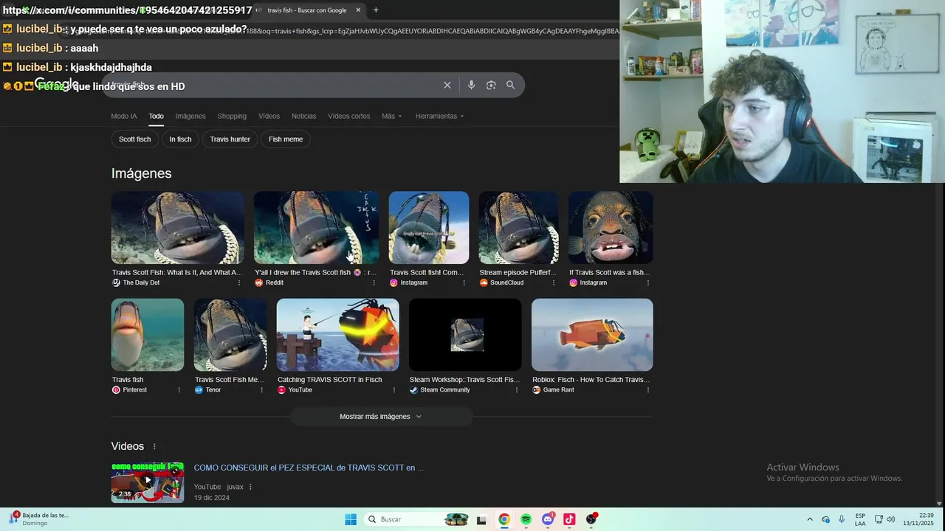Switch to the 'Modo IA' tab
Viewport: 945px width, 531px height.
124,117
